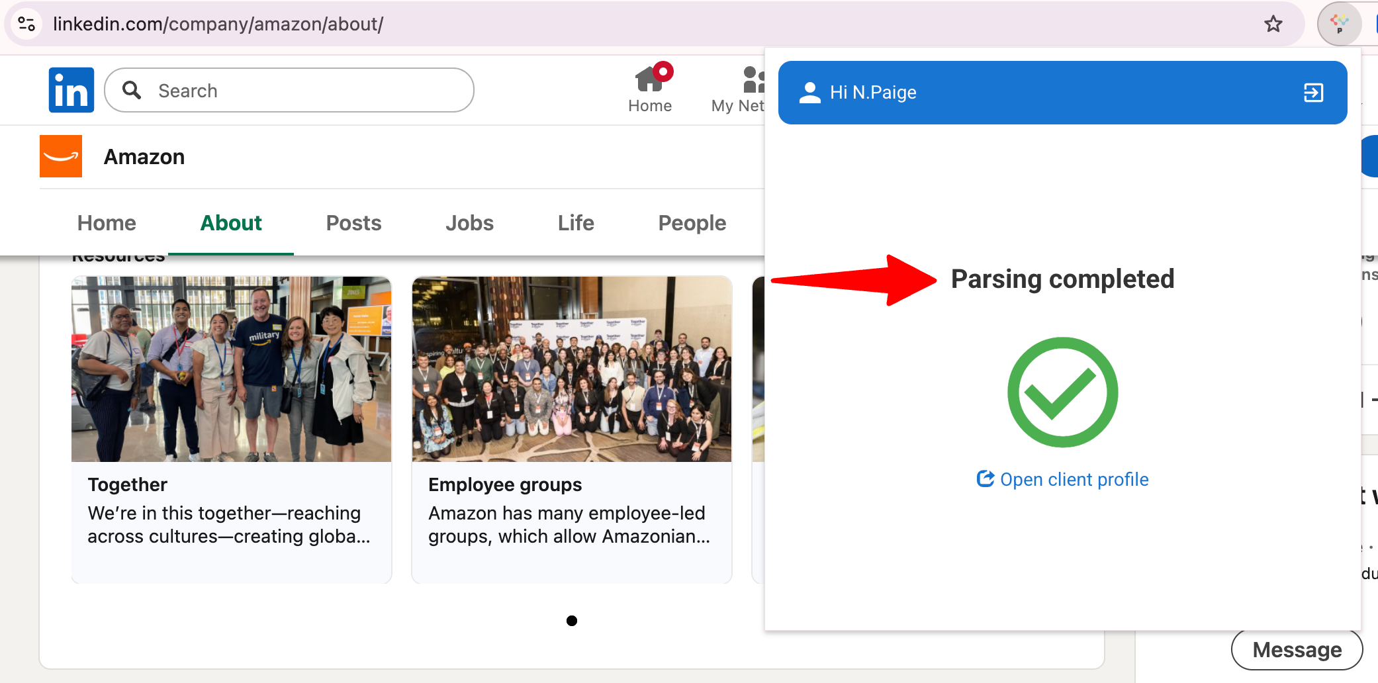Go to the Jobs tab
This screenshot has width=1378, height=683.
pyautogui.click(x=469, y=223)
